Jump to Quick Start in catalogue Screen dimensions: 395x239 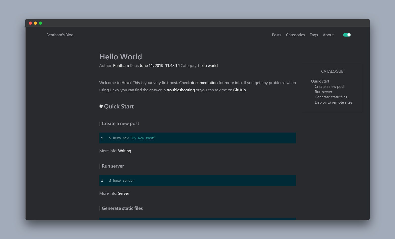320,81
